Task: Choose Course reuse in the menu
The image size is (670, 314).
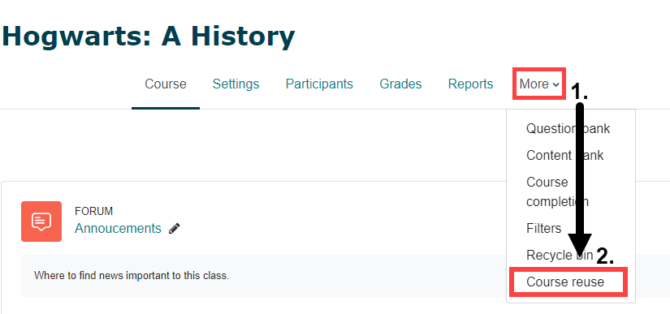Action: (x=565, y=282)
